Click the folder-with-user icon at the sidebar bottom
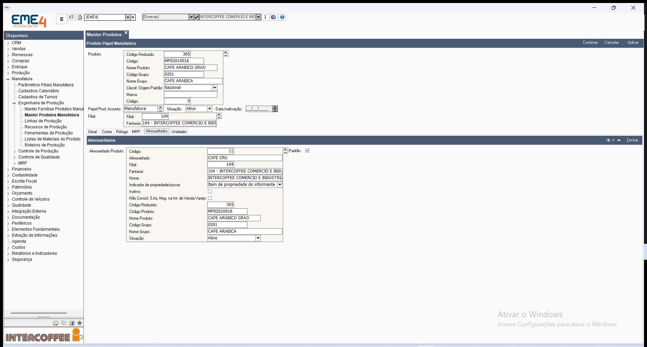647x347 pixels. click(71, 323)
